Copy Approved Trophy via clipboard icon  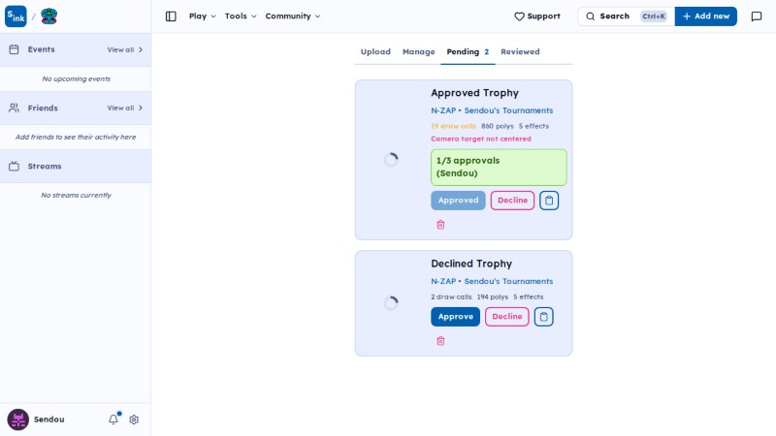pyautogui.click(x=549, y=201)
